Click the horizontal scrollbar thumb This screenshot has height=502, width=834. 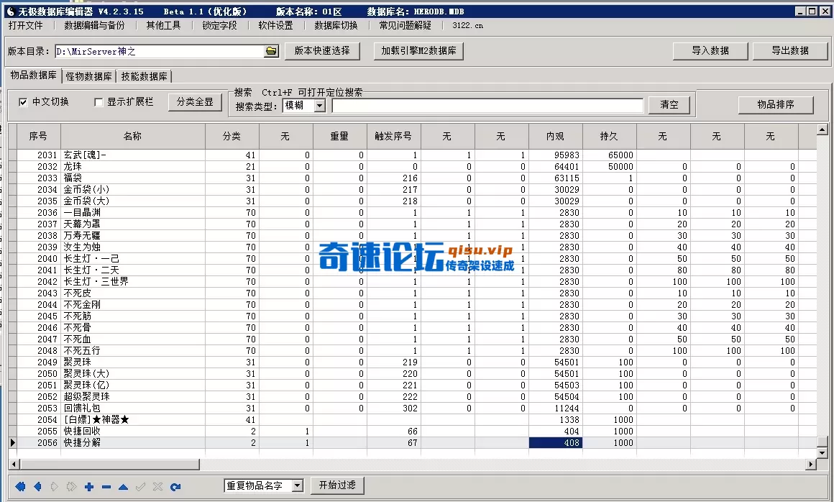(109, 465)
